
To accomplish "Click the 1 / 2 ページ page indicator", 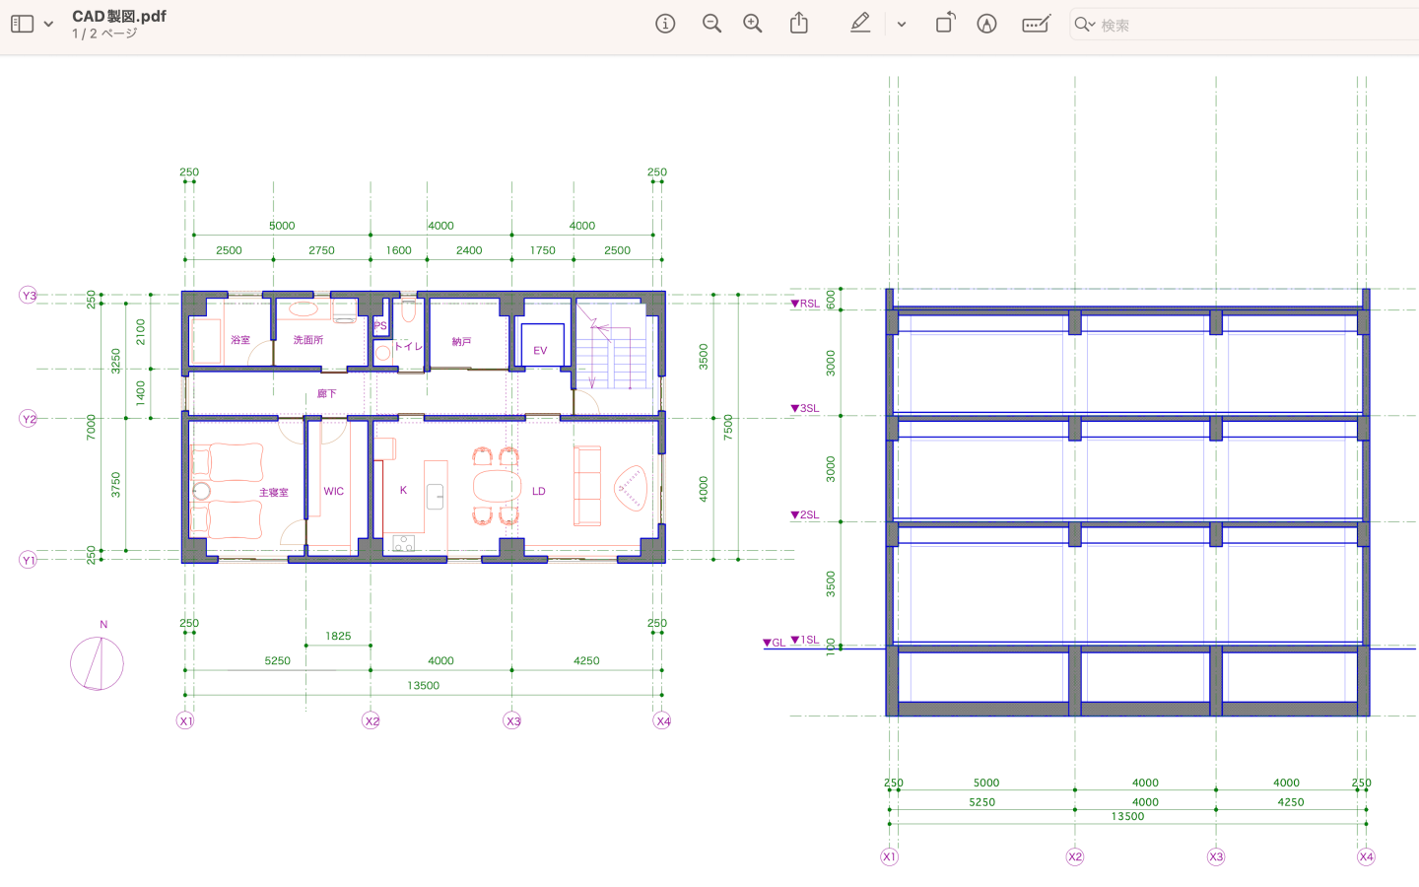I will 104,34.
